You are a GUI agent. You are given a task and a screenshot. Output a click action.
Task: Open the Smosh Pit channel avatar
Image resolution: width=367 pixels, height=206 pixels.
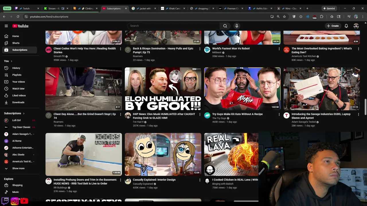[x=48, y=50]
